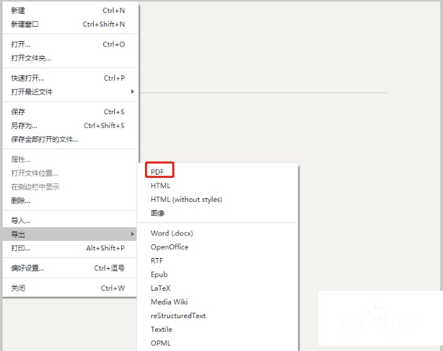Select 导入... menu item
Viewport: 443px width, 351px height.
(70, 220)
